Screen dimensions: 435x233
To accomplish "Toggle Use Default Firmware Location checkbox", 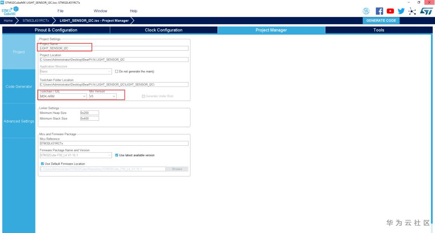I will 42,164.
